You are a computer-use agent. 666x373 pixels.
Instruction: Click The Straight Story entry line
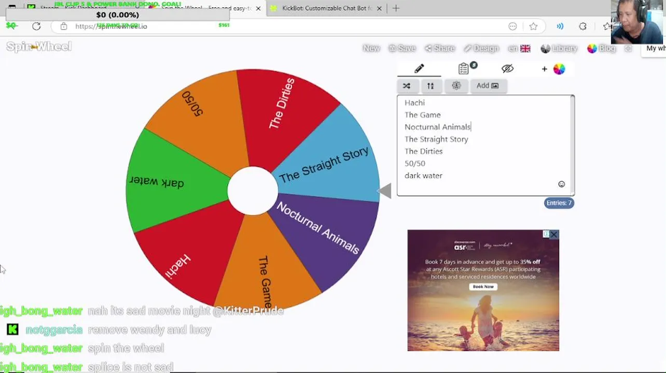[x=436, y=139]
